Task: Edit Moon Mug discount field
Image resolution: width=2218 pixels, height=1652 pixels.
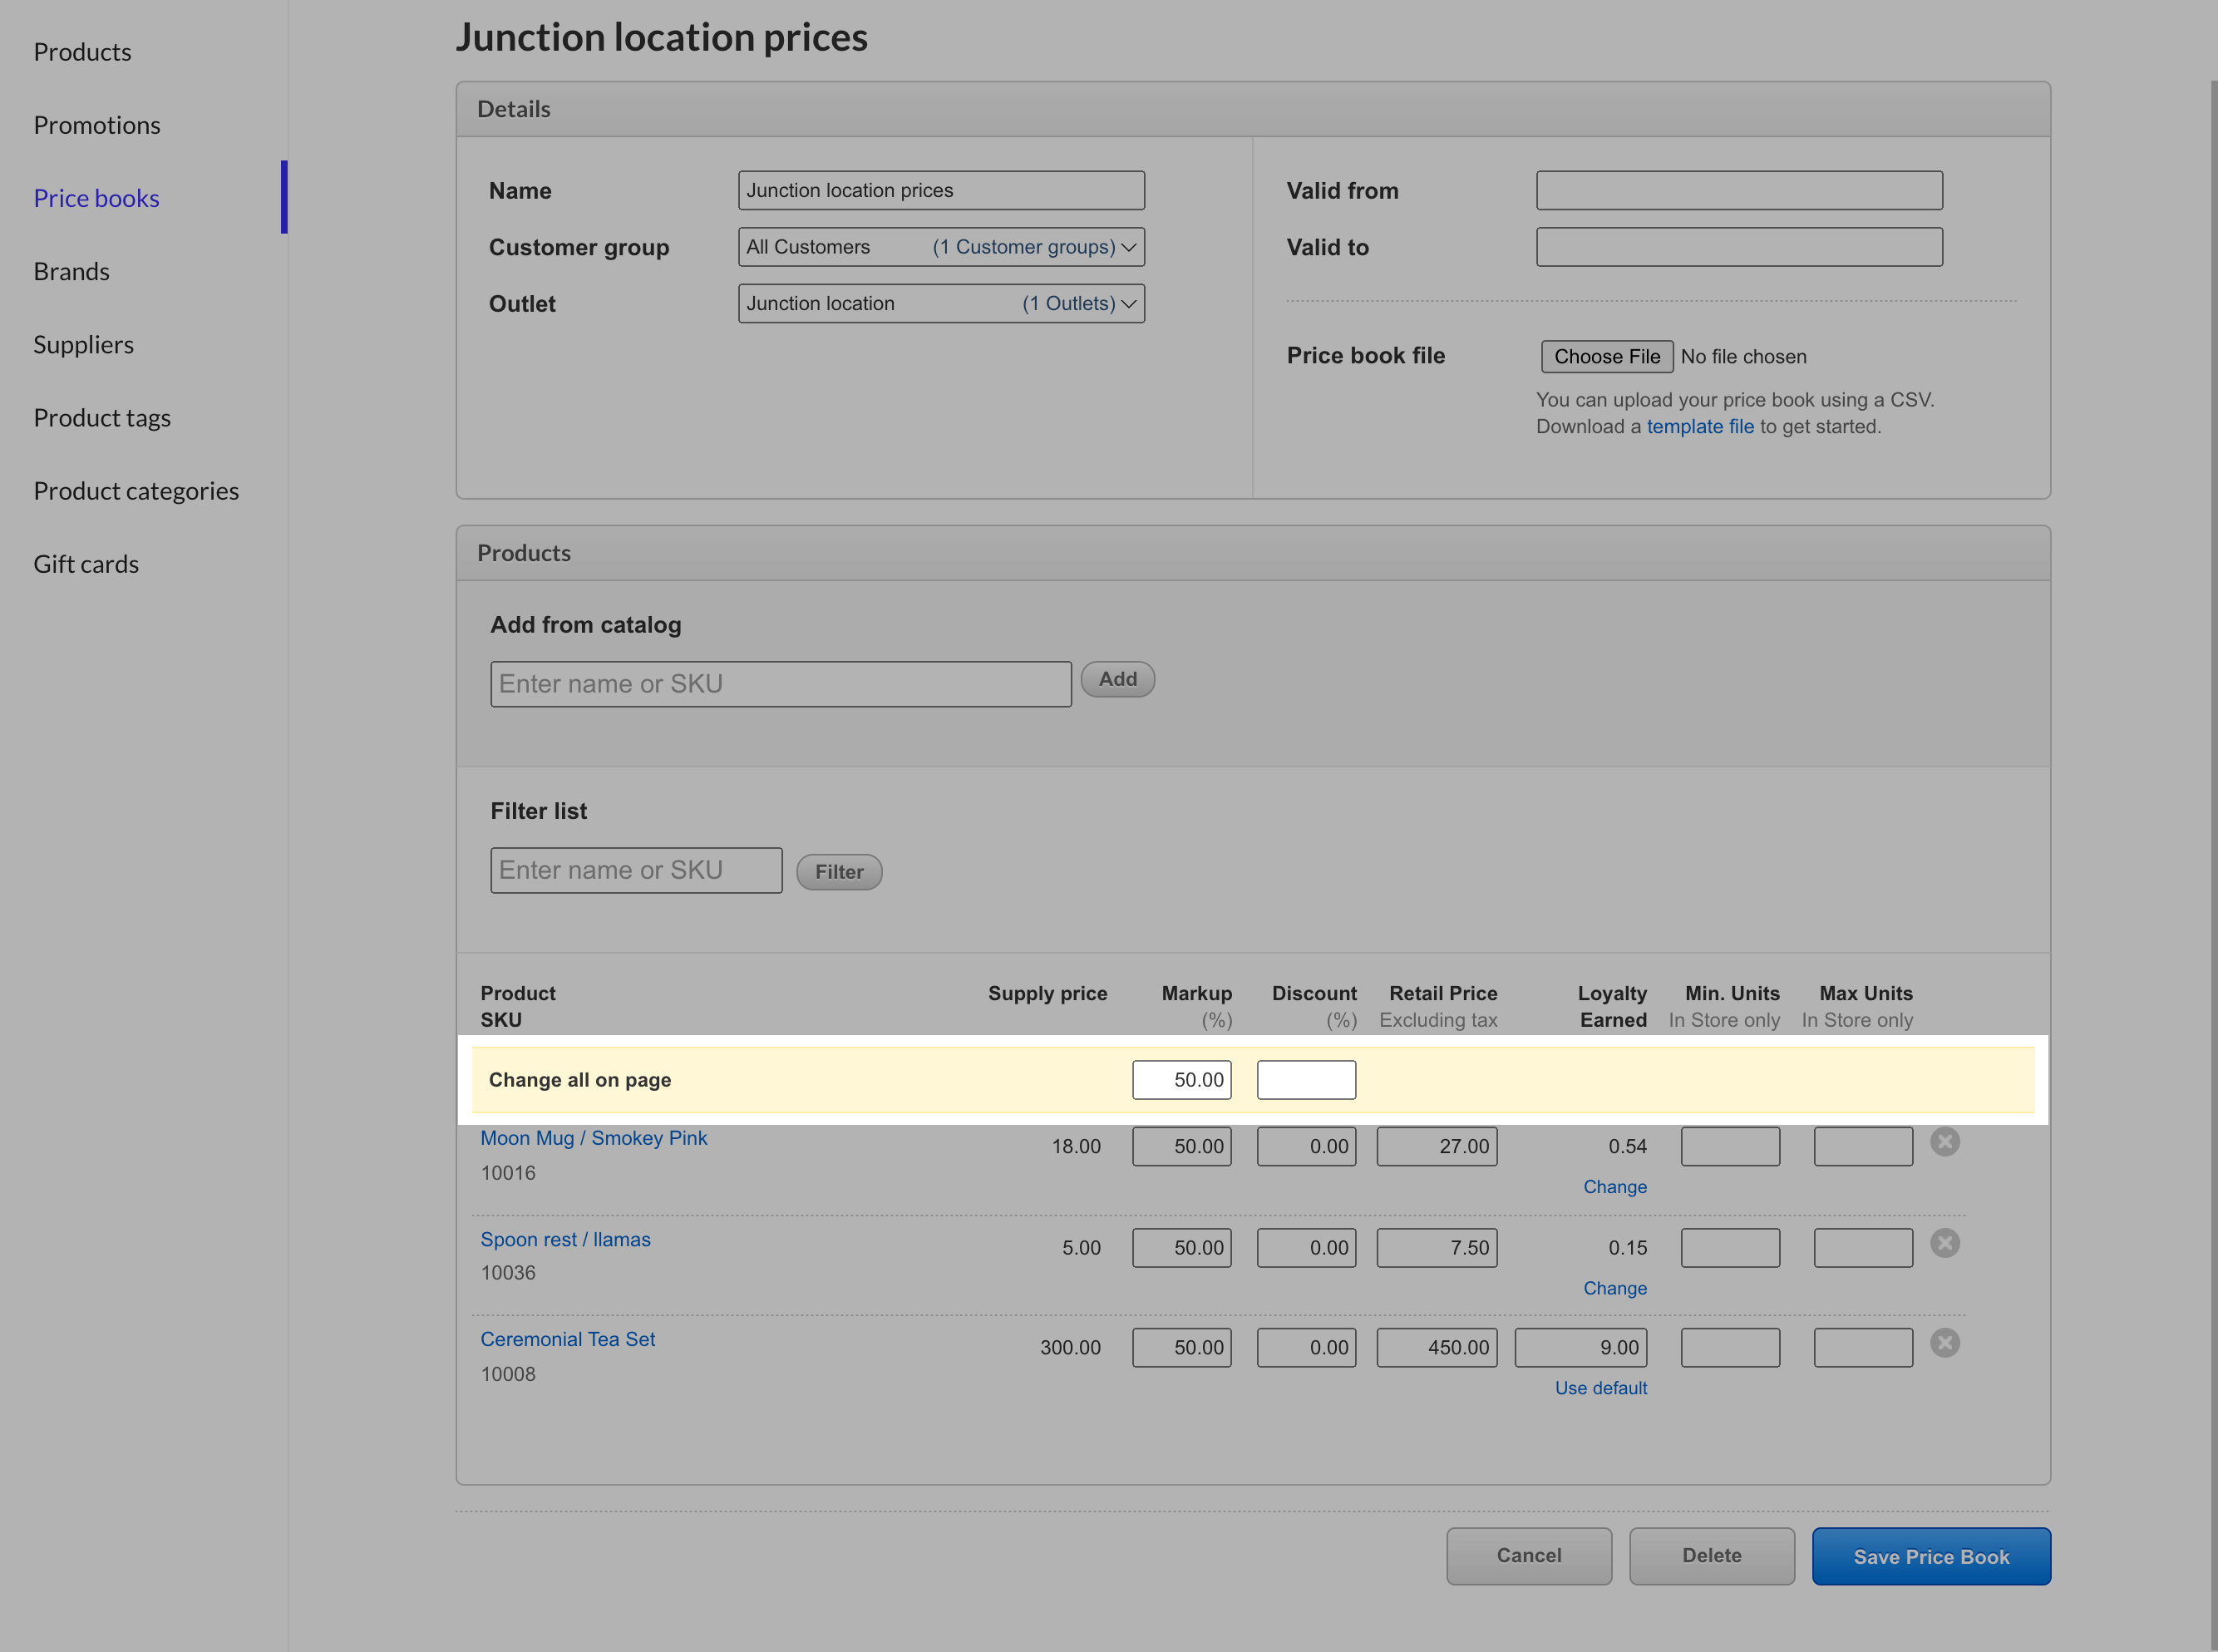Action: click(1306, 1146)
